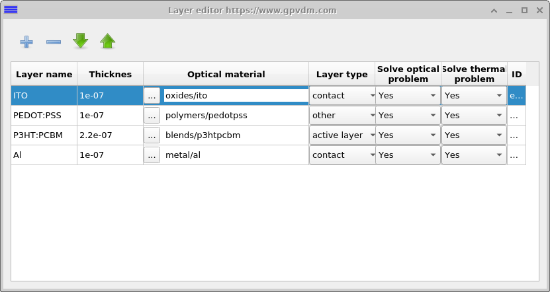This screenshot has width=550, height=292.
Task: Open the window menu icon in title bar
Action: point(11,10)
